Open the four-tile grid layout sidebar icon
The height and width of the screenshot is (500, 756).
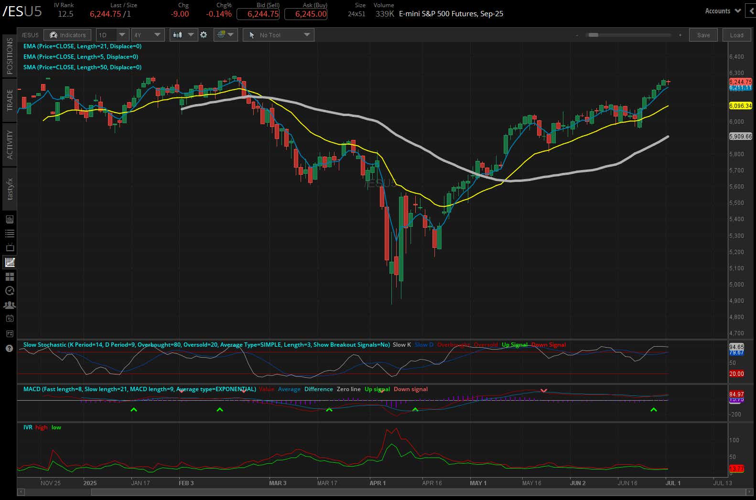pyautogui.click(x=10, y=277)
